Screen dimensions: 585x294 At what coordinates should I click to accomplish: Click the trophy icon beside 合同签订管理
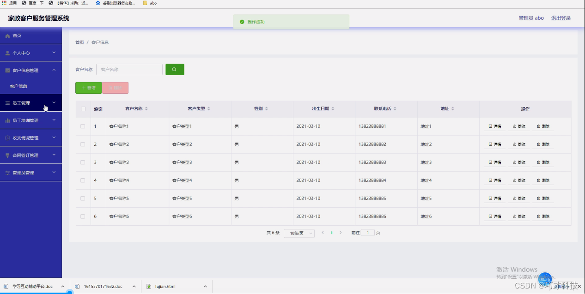[x=7, y=156]
